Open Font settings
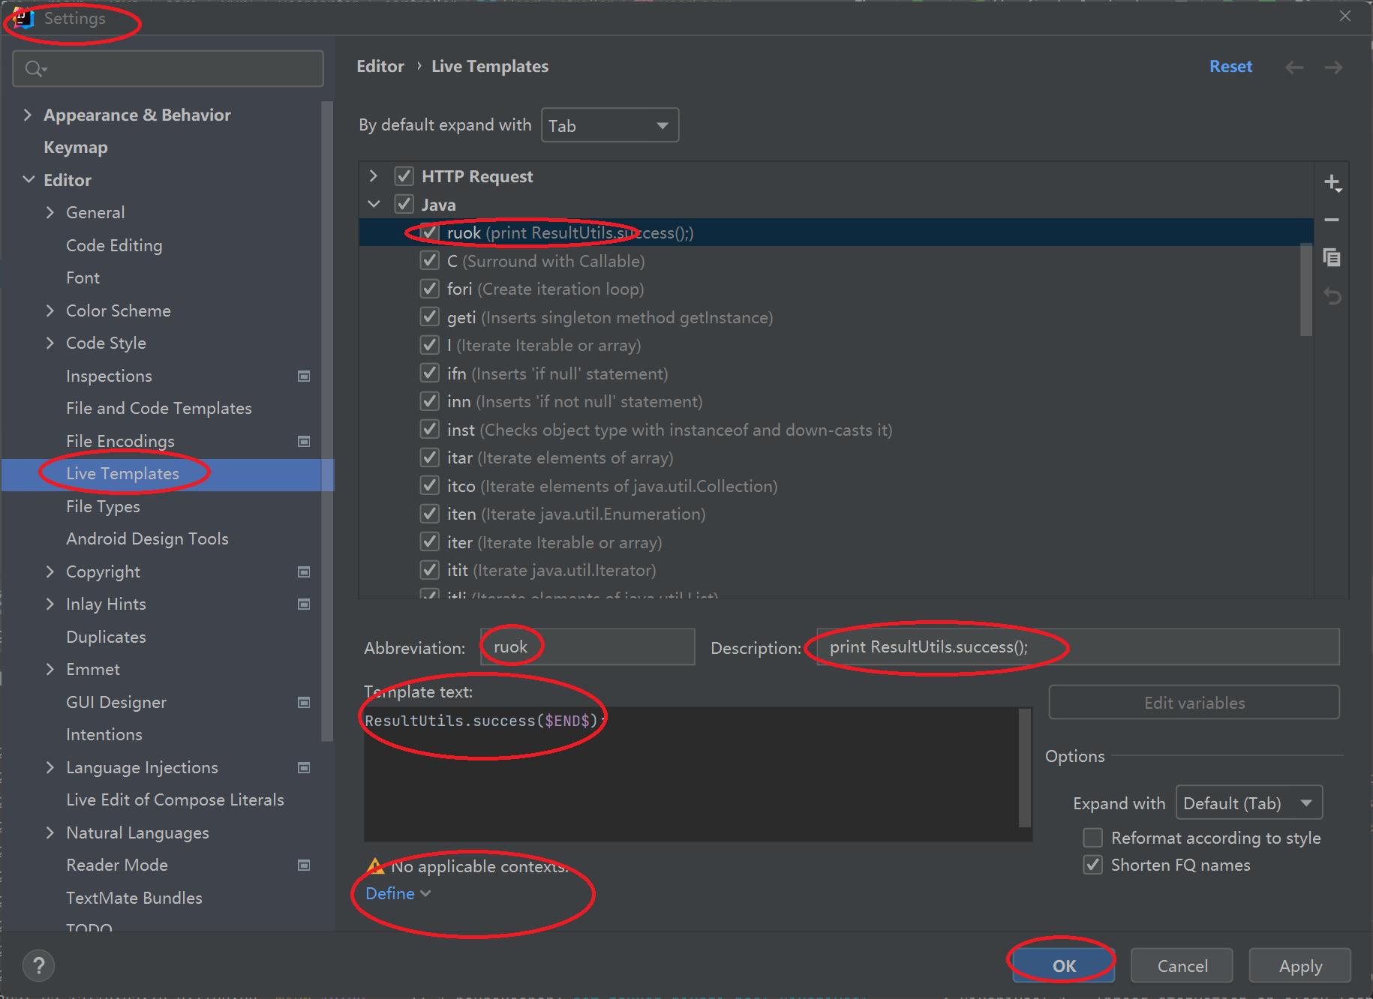The height and width of the screenshot is (999, 1373). click(x=83, y=277)
